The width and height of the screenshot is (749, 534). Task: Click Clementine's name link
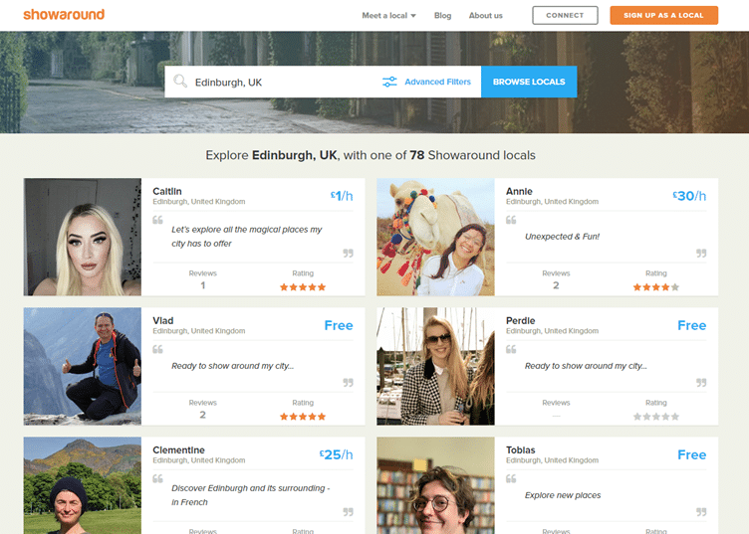[x=178, y=450]
